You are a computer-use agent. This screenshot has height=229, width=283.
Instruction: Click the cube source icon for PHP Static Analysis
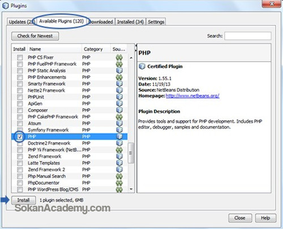(119, 70)
